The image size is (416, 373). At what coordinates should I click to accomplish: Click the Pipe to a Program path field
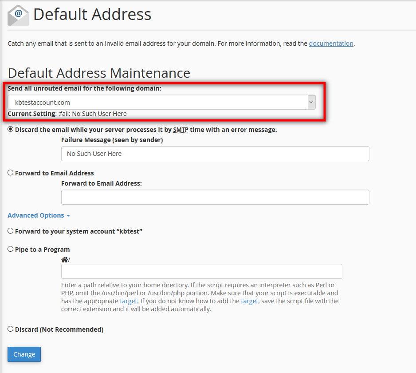[x=202, y=271]
